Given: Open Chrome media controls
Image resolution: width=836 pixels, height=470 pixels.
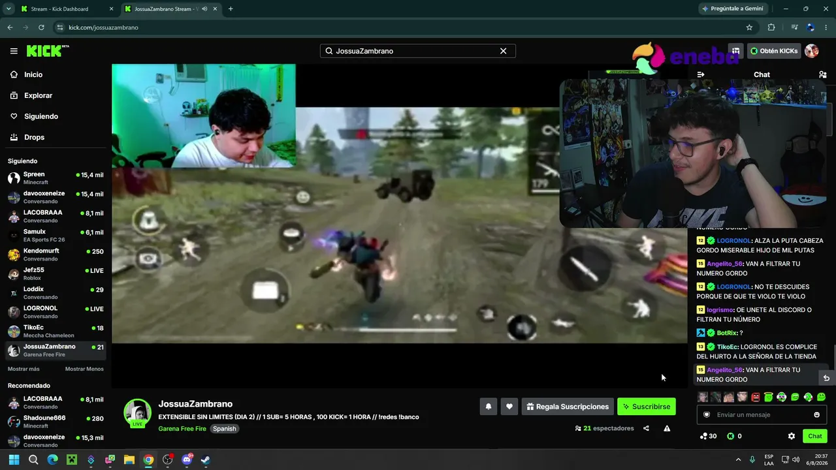Looking at the screenshot, I should pos(794,27).
